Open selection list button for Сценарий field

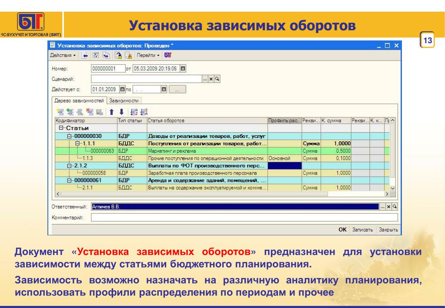click(205, 79)
